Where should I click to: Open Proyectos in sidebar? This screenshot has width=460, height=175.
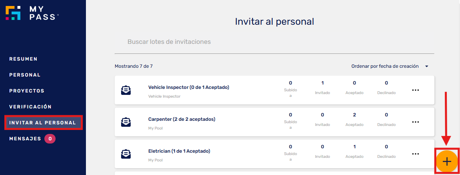click(x=27, y=91)
